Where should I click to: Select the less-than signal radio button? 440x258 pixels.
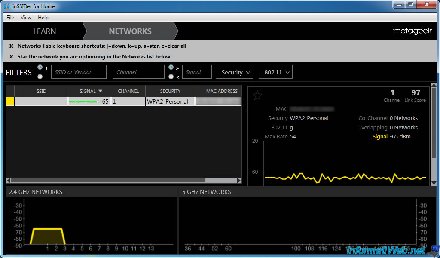click(x=171, y=77)
